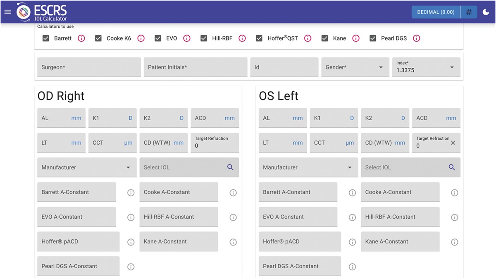Screen dimensions: 496x279
Task: Open info for OD Right Pearl DGS A-Constant
Action: pyautogui.click(x=131, y=267)
